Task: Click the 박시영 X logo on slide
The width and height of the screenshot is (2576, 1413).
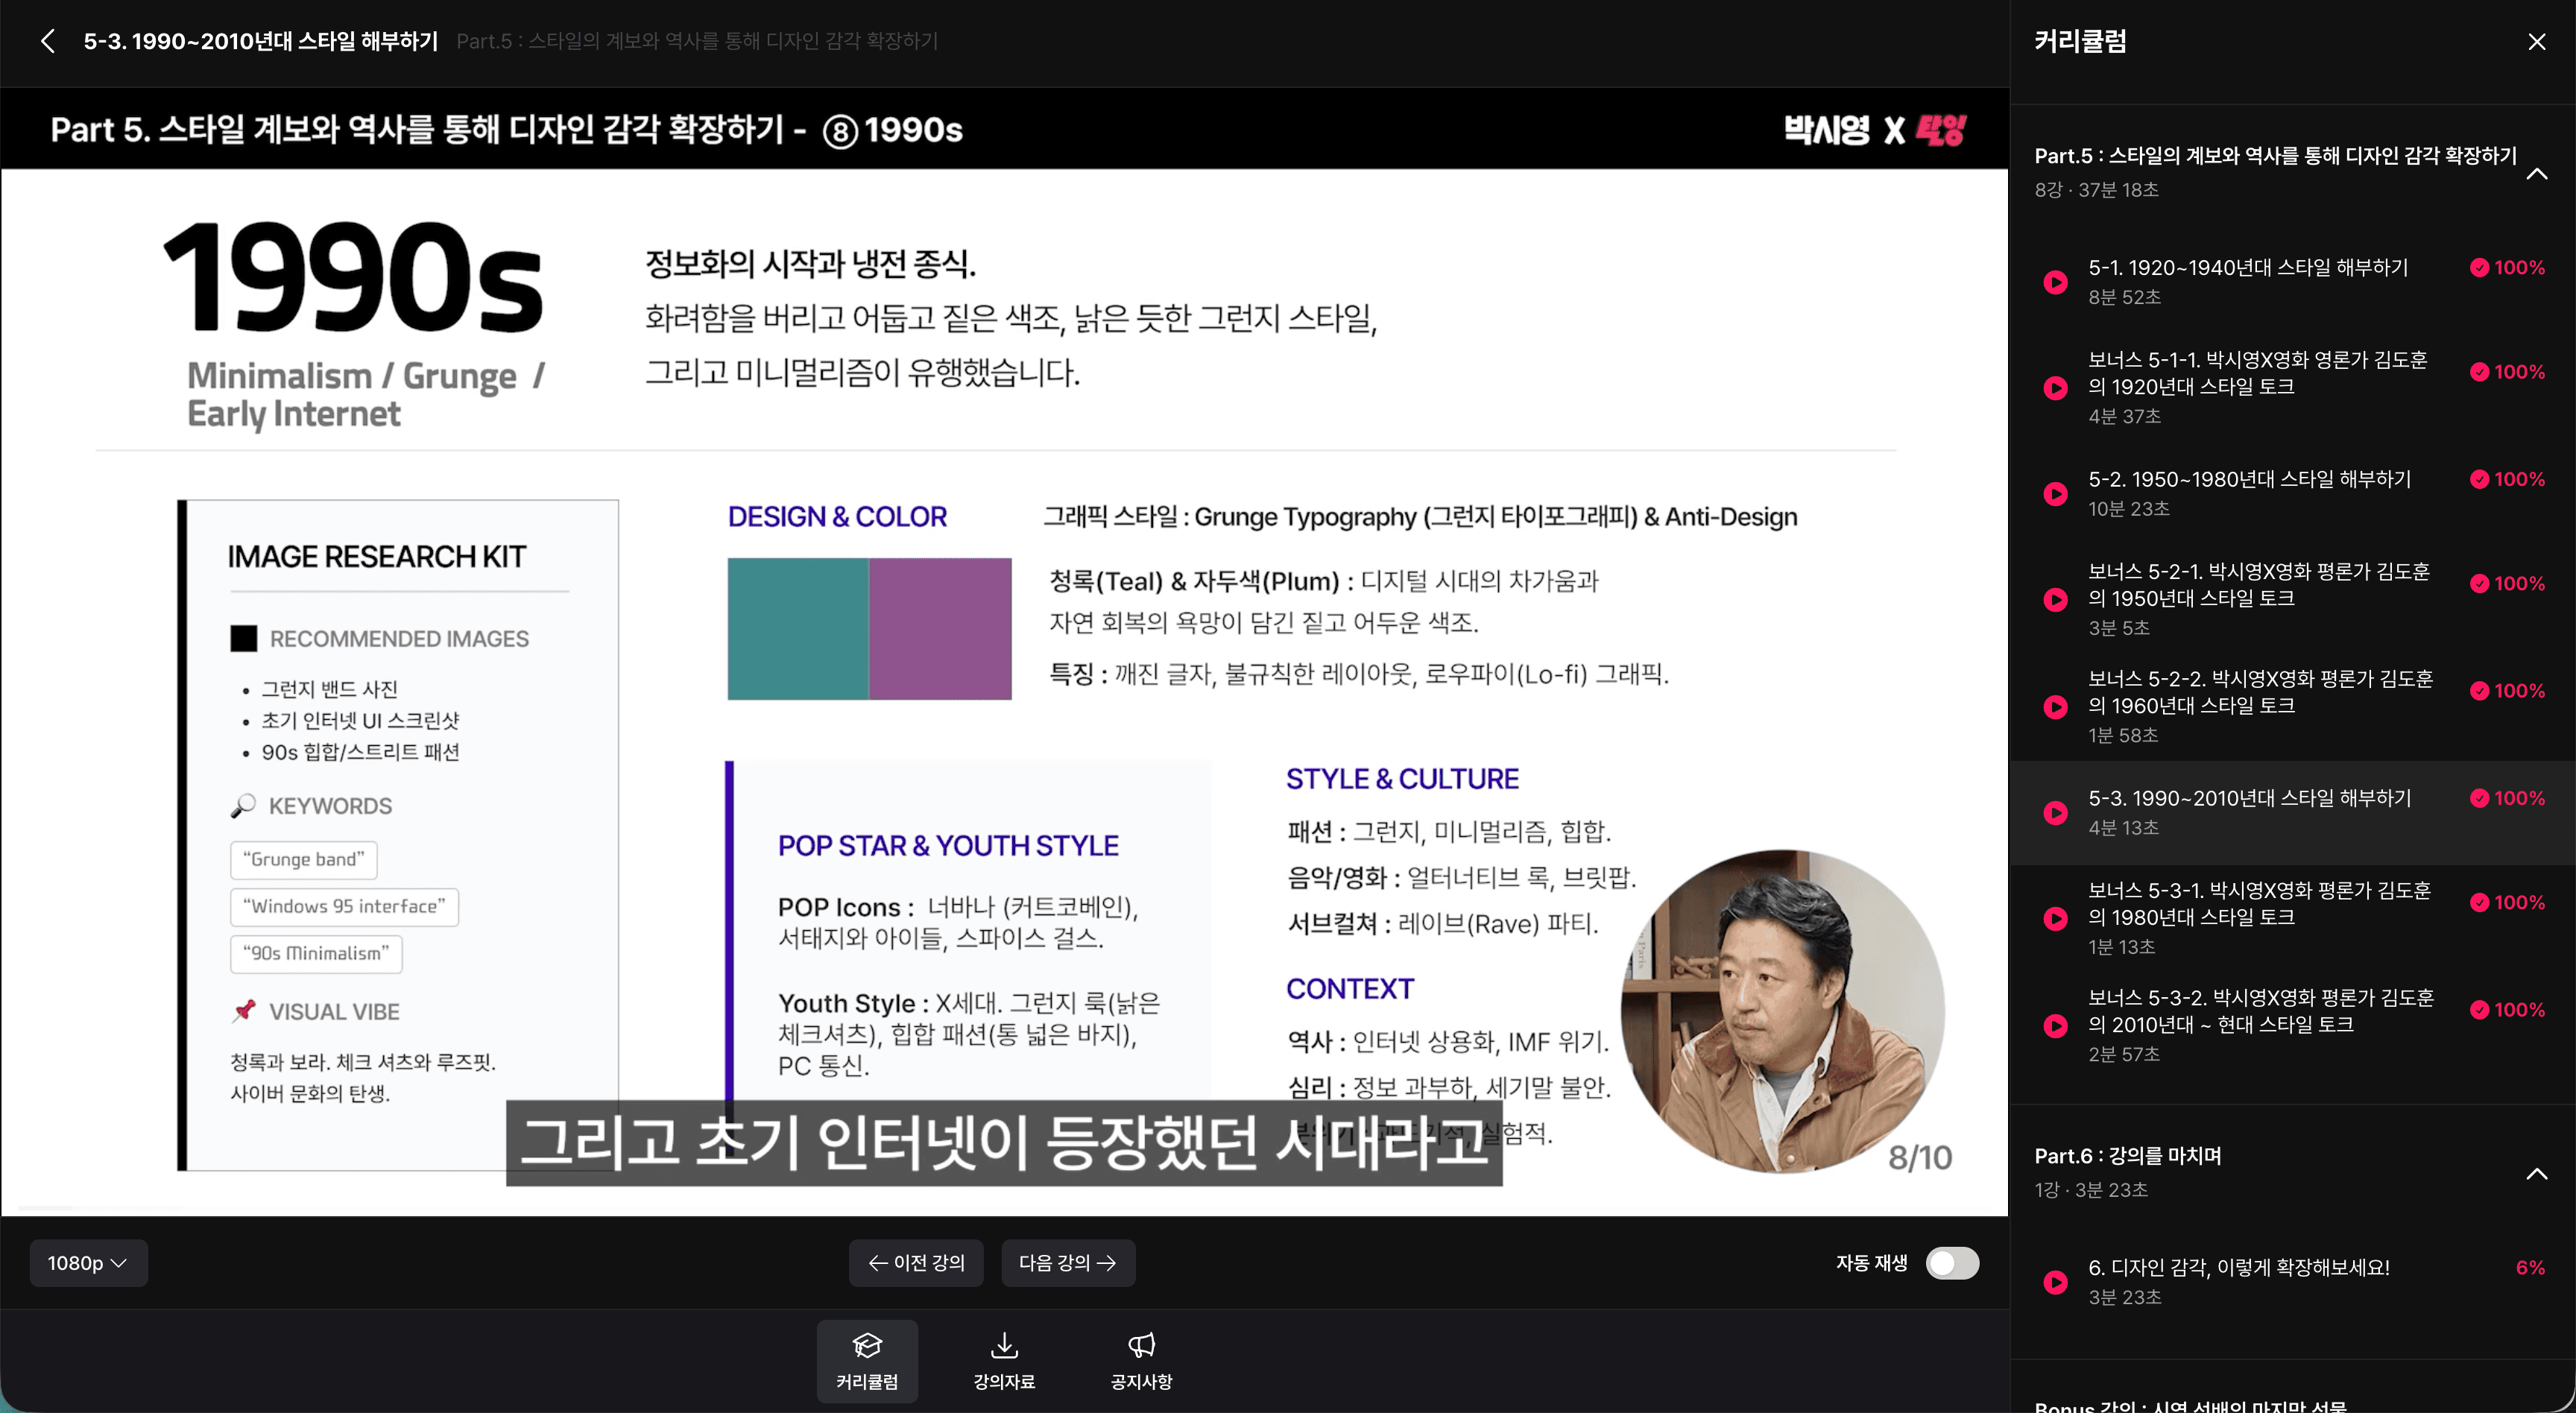Action: [x=1875, y=129]
